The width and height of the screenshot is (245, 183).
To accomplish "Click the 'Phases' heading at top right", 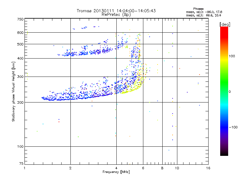I will point(198,9).
